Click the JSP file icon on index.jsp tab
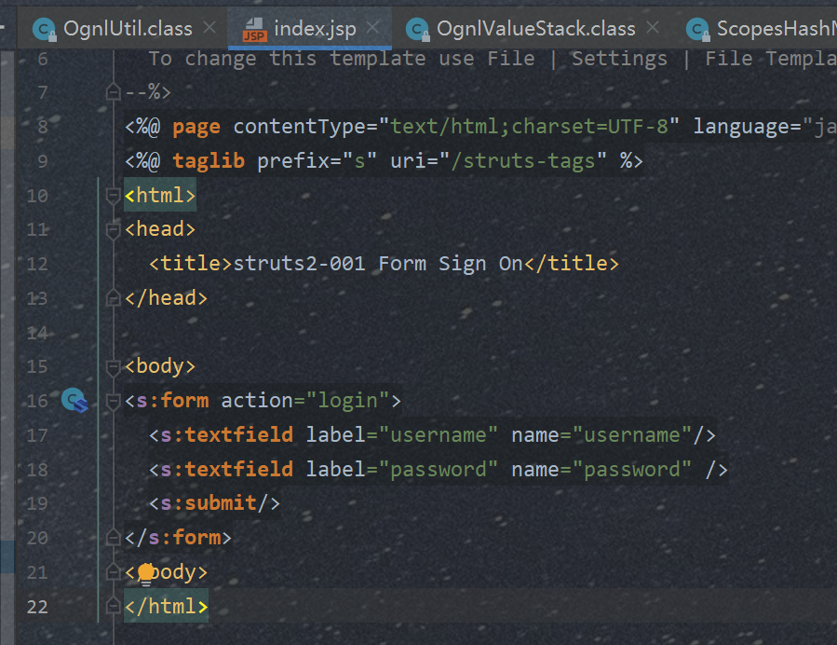 coord(254,30)
